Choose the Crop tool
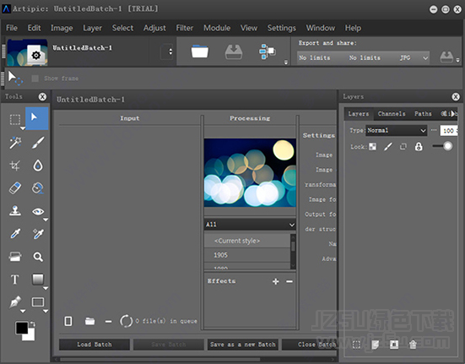 coord(15,166)
